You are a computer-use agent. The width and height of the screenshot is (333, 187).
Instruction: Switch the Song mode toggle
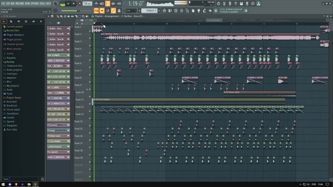pos(63,5)
